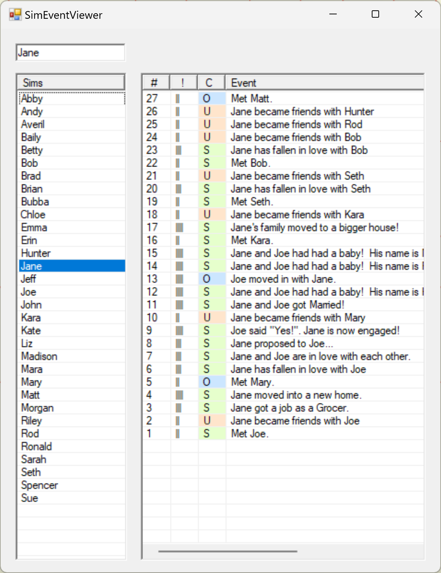Select Spencer in the Sims list
Viewport: 441px width, 573px height.
(x=72, y=485)
